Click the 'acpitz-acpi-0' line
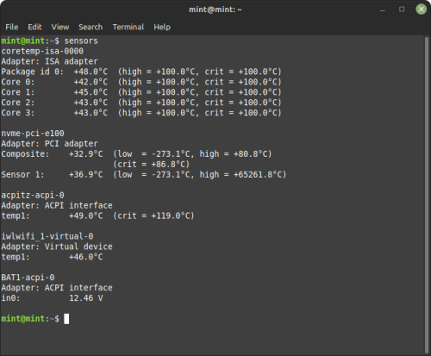The height and width of the screenshot is (356, 431). pyautogui.click(x=33, y=195)
